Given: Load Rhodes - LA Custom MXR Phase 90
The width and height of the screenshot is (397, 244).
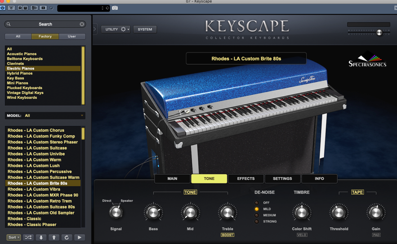Looking at the screenshot, I should pos(43,195).
